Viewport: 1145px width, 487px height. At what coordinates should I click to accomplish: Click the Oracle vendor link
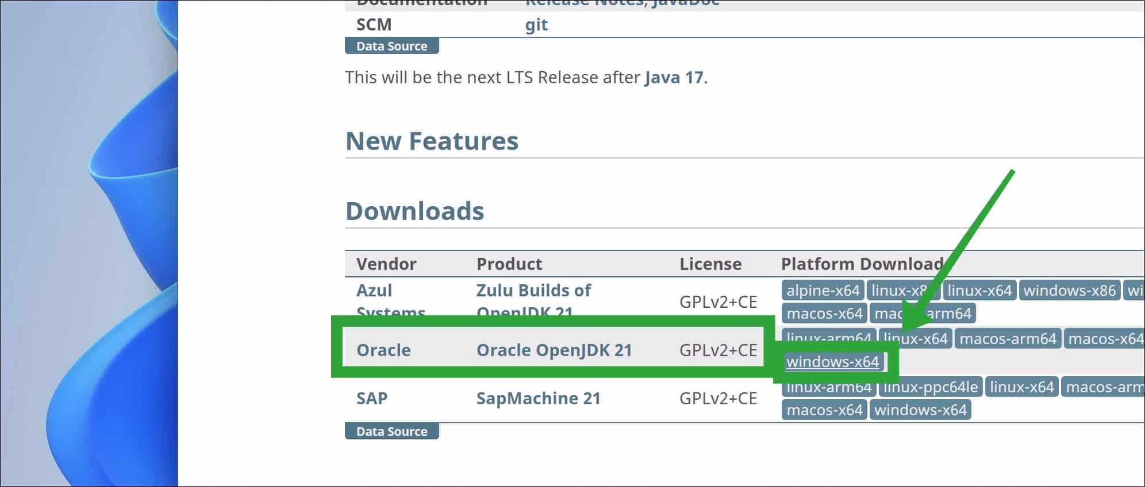coord(383,350)
